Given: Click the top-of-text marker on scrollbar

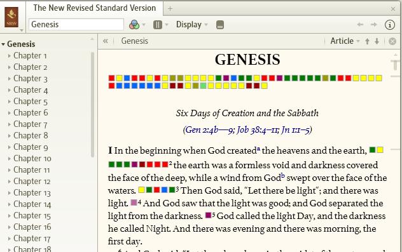Looking at the screenshot, I should click(396, 65).
